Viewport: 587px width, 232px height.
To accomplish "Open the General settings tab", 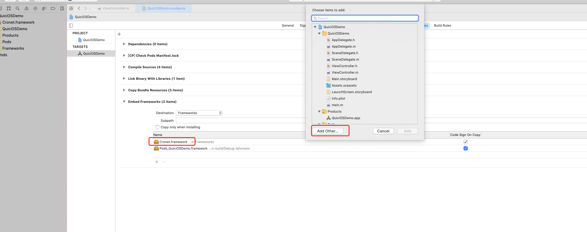I will (288, 25).
